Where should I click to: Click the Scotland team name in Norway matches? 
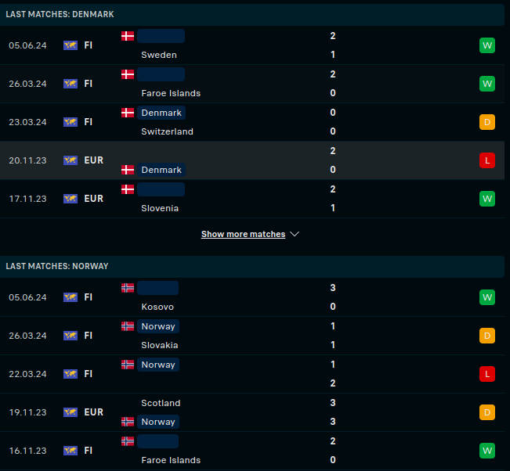pos(161,403)
